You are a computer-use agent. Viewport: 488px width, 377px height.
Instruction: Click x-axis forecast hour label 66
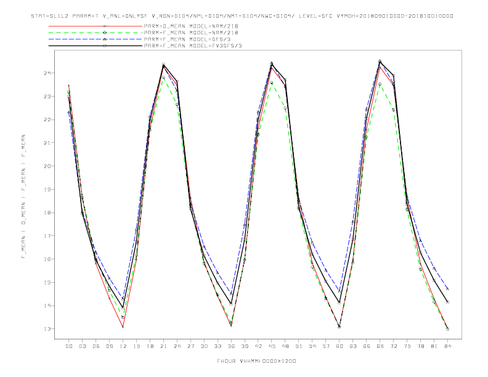pos(367,346)
